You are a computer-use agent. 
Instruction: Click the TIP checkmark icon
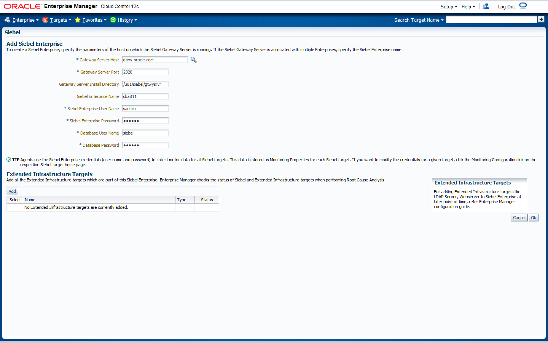(x=9, y=160)
